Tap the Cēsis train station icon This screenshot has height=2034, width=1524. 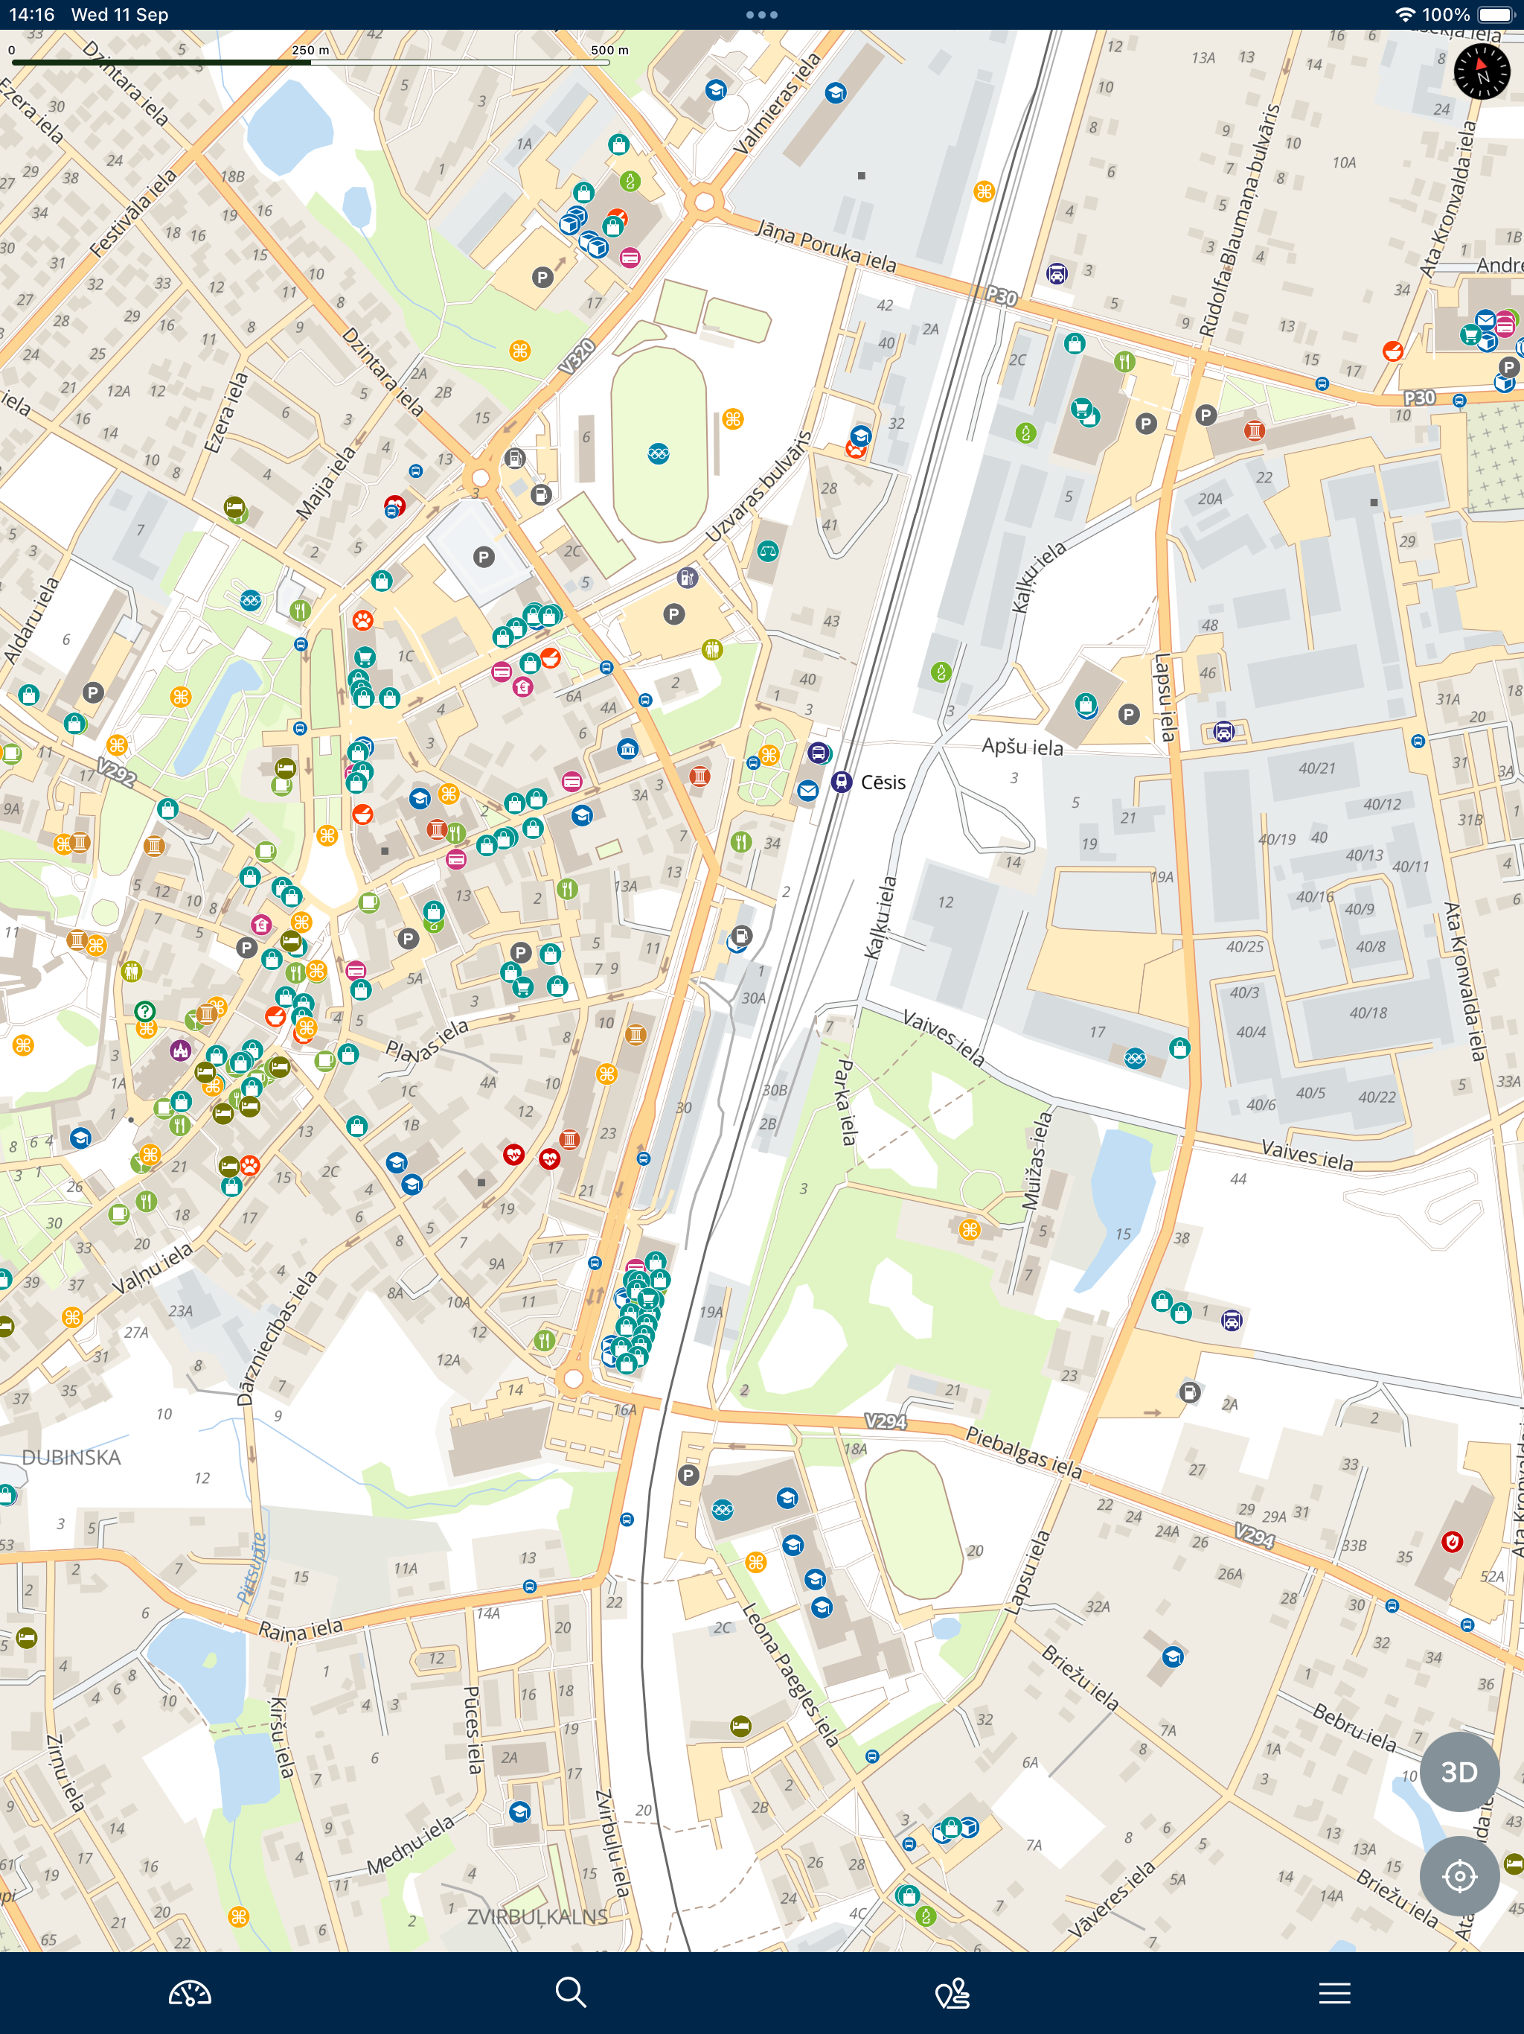point(841,782)
